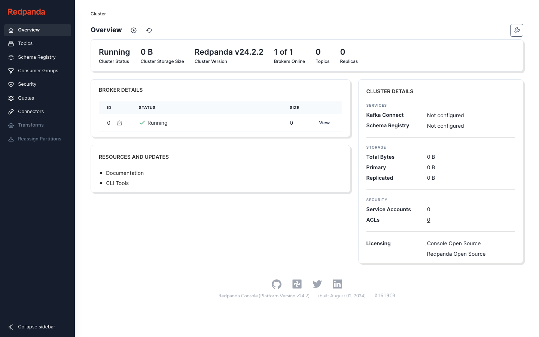The image size is (539, 337).
Task: Click the SIZE column header
Action: click(x=294, y=107)
